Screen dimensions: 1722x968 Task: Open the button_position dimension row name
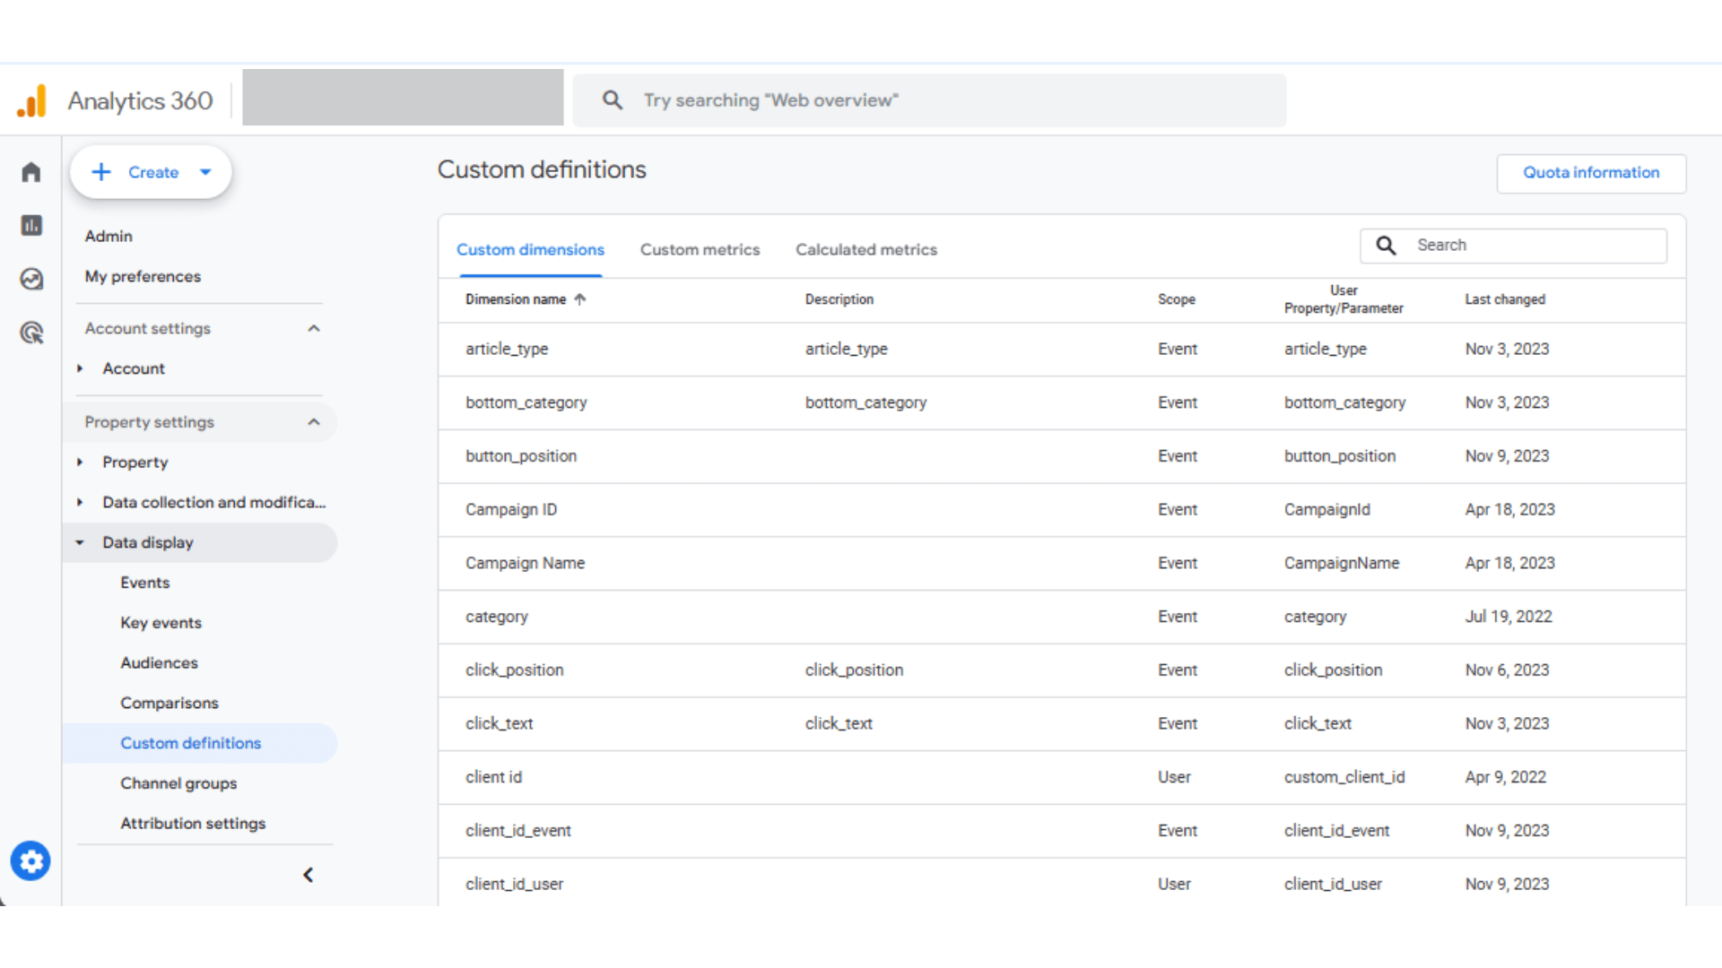pyautogui.click(x=521, y=456)
